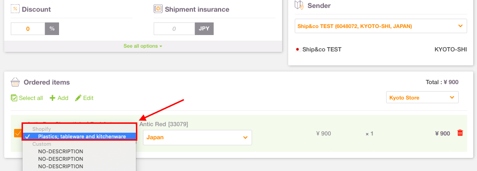Open the Ship&co TEST sender dropdown
The width and height of the screenshot is (477, 171).
(x=380, y=26)
